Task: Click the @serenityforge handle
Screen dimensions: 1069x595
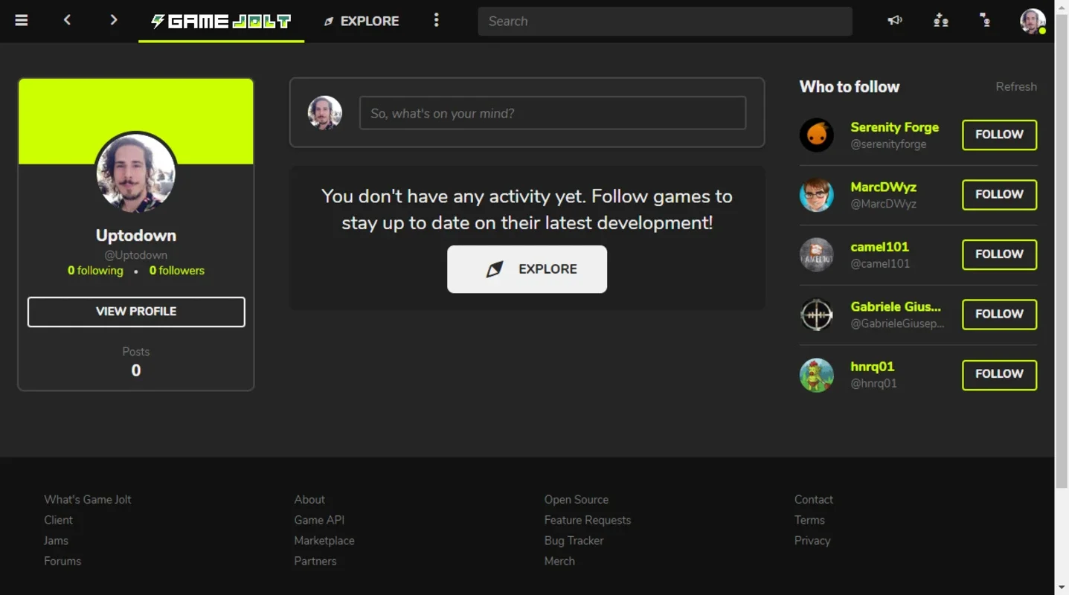Action: (x=888, y=144)
